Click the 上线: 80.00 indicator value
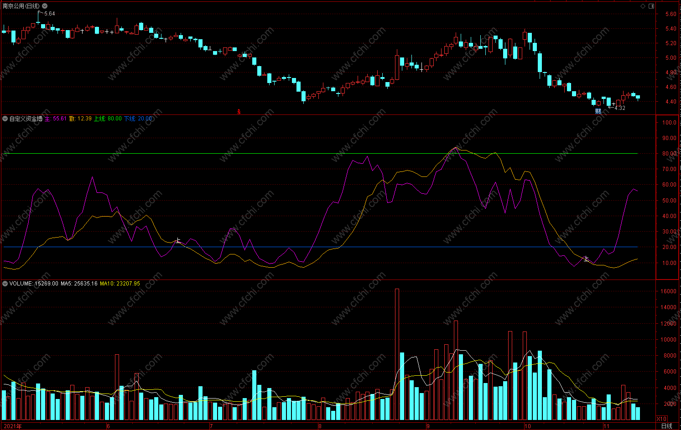Viewport: 681px width, 430px height. [108, 119]
